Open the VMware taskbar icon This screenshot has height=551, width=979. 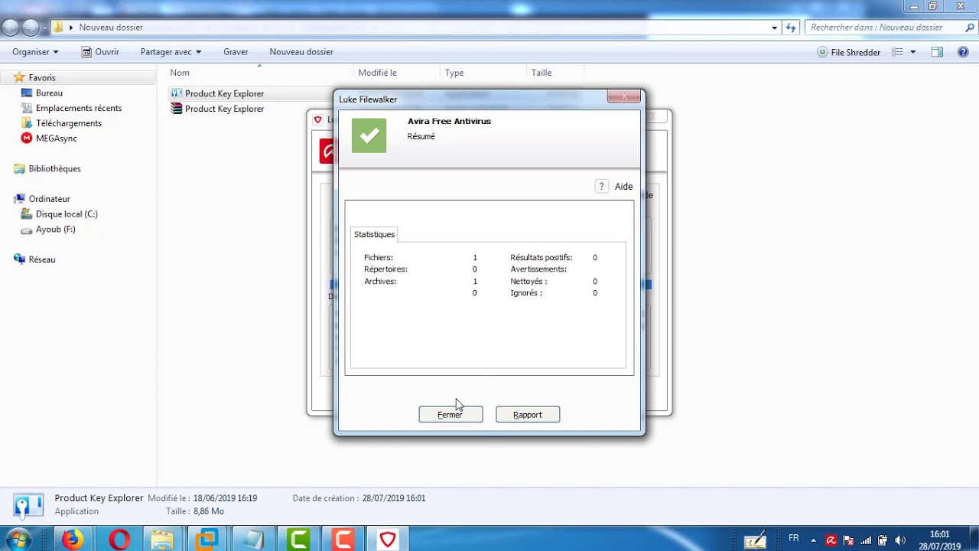tap(207, 540)
